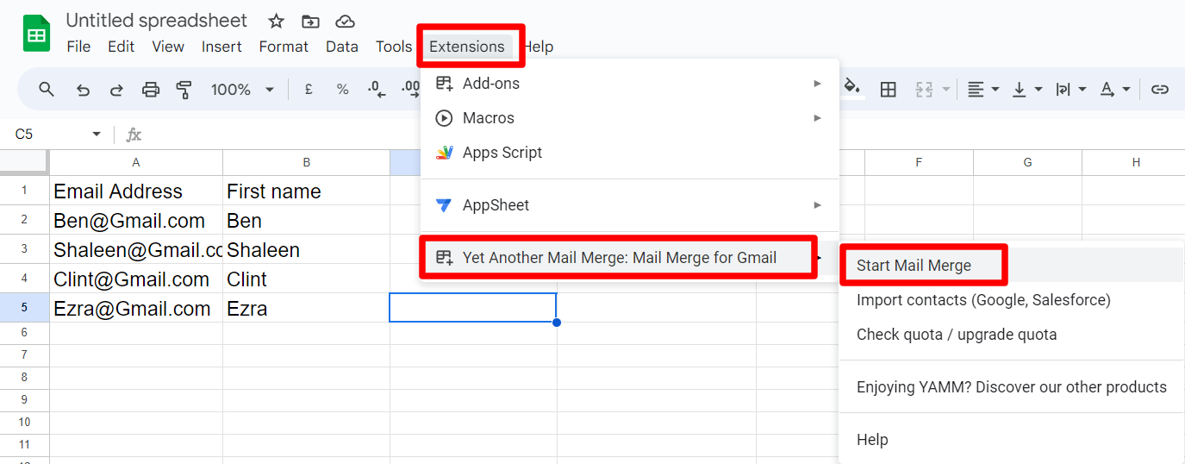Decrease decimal places

377,89
